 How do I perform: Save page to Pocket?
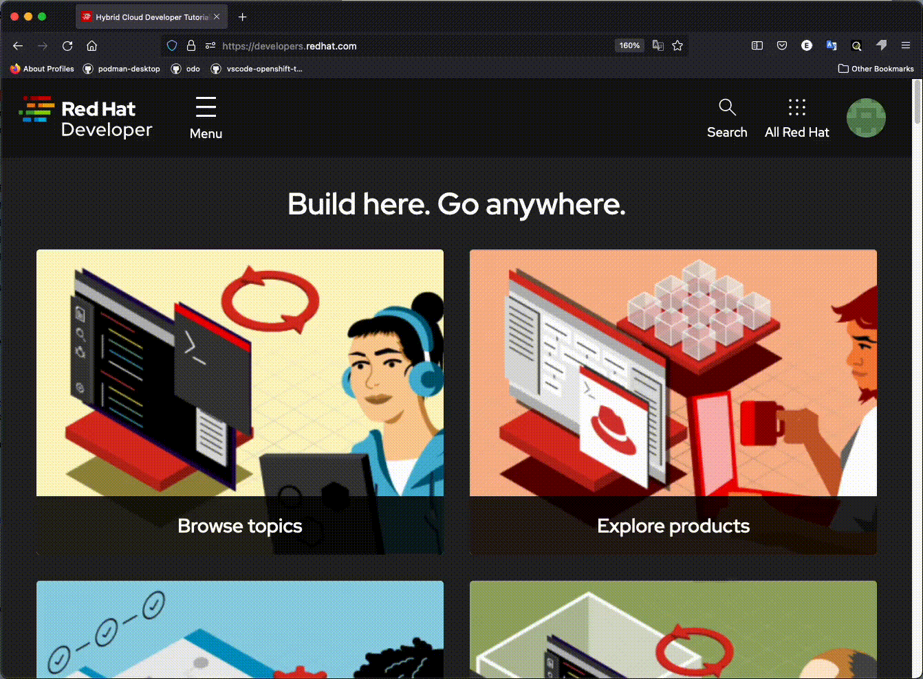coord(782,46)
